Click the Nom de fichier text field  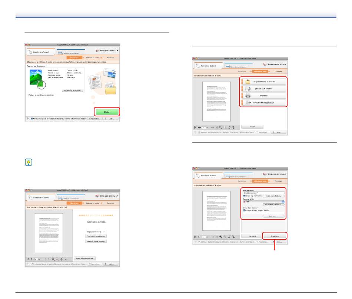263,192
